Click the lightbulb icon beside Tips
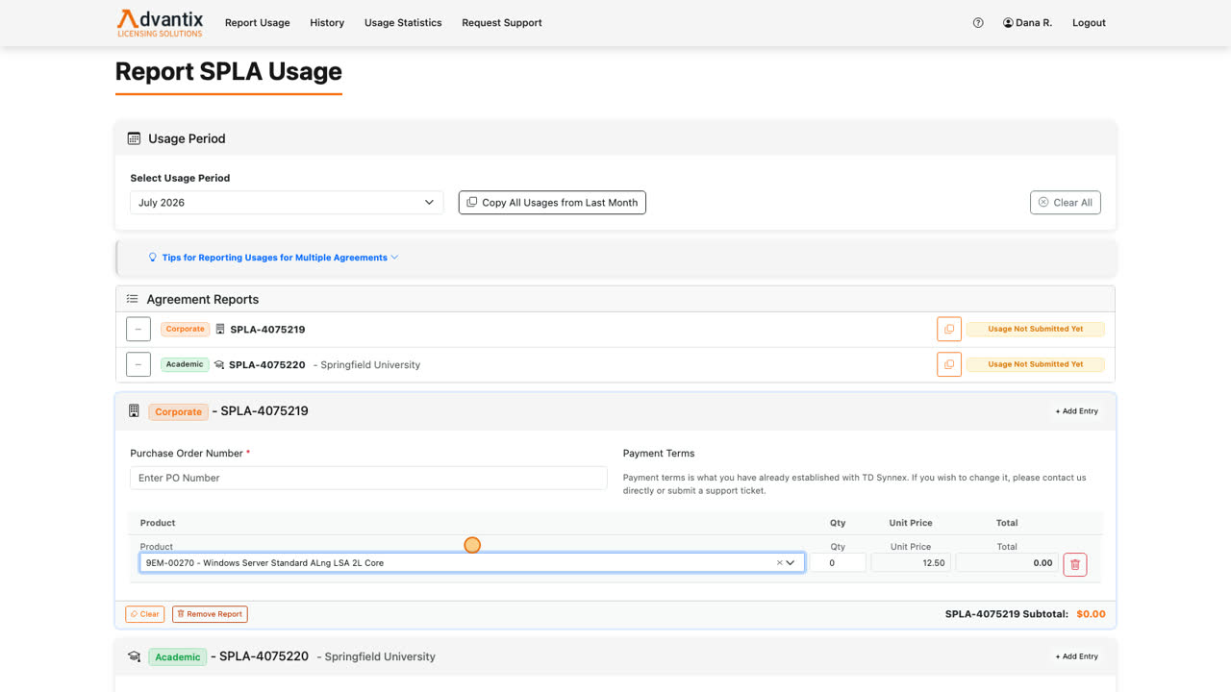Screen dimensions: 1231x692 click(152, 258)
